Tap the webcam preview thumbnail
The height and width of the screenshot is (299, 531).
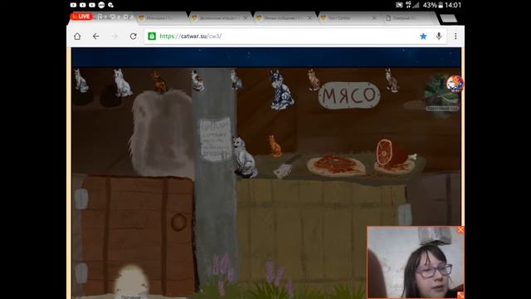(x=416, y=262)
